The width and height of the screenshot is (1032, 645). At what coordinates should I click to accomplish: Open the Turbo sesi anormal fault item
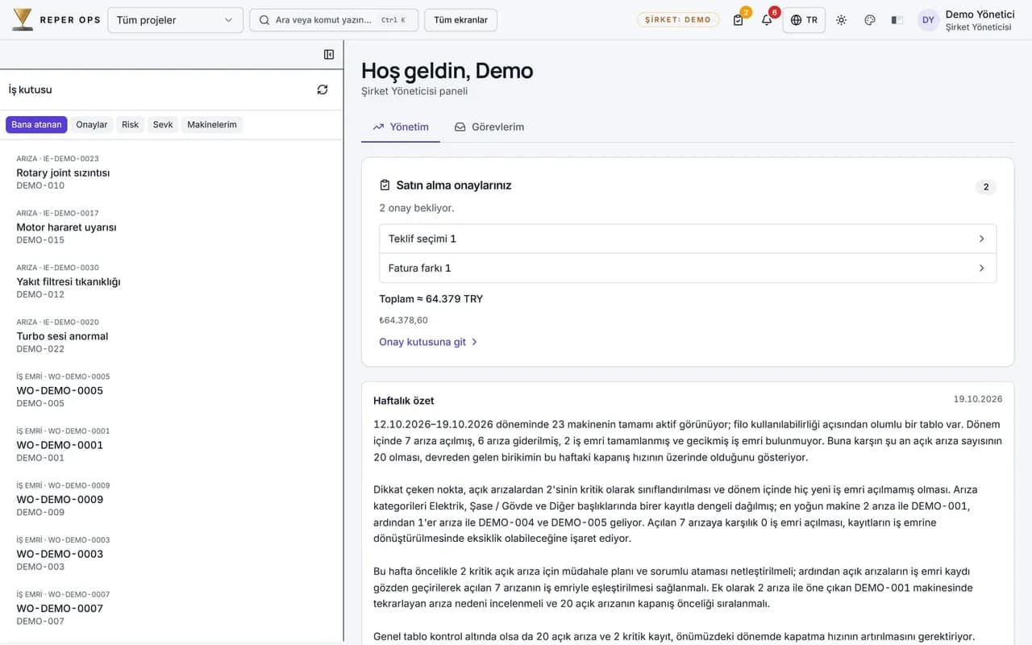tap(172, 335)
